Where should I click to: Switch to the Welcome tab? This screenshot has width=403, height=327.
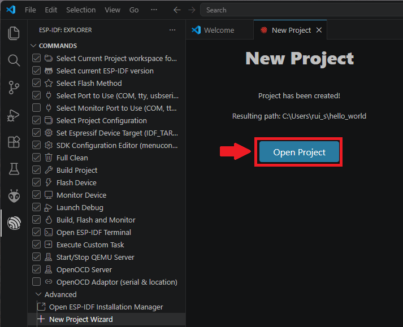click(x=219, y=30)
